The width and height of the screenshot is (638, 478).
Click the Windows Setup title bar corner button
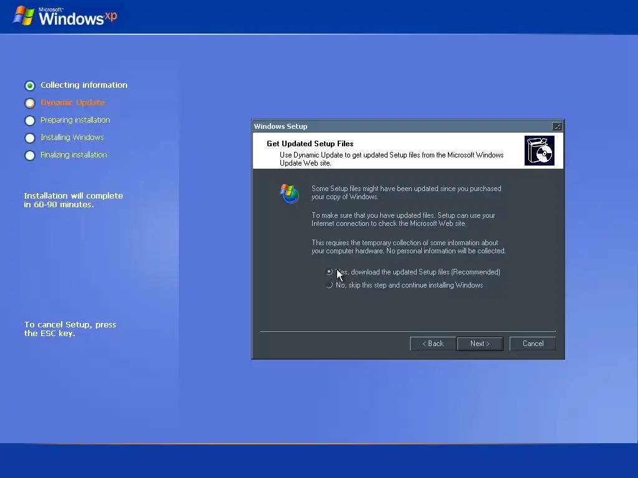pyautogui.click(x=557, y=126)
